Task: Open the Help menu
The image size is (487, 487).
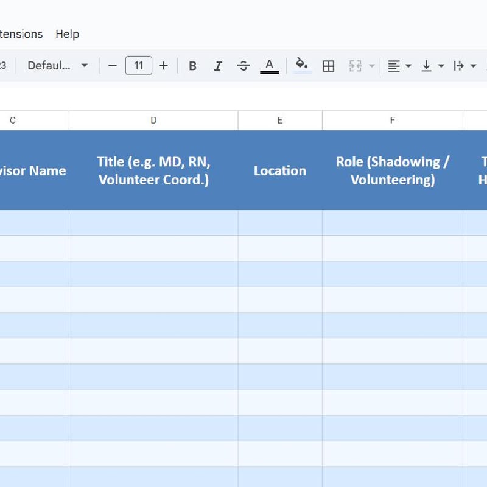Action: [67, 34]
